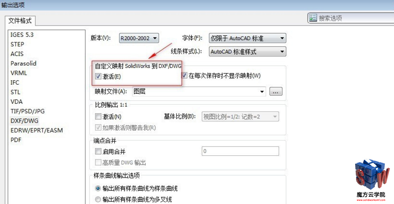The image size is (394, 204).
Task: Select IFC format entry
Action: click(x=15, y=82)
